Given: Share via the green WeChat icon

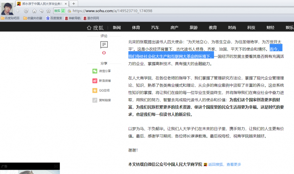Looking at the screenshot, I should point(95,71).
